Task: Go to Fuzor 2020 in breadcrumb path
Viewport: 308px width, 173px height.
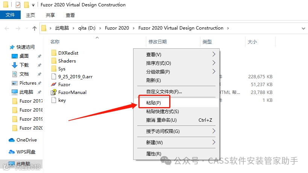Action: [117, 28]
